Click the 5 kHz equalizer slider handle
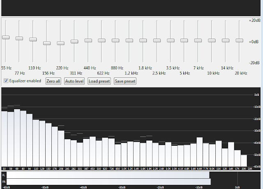The height and width of the screenshot is (189, 263). pos(184,40)
